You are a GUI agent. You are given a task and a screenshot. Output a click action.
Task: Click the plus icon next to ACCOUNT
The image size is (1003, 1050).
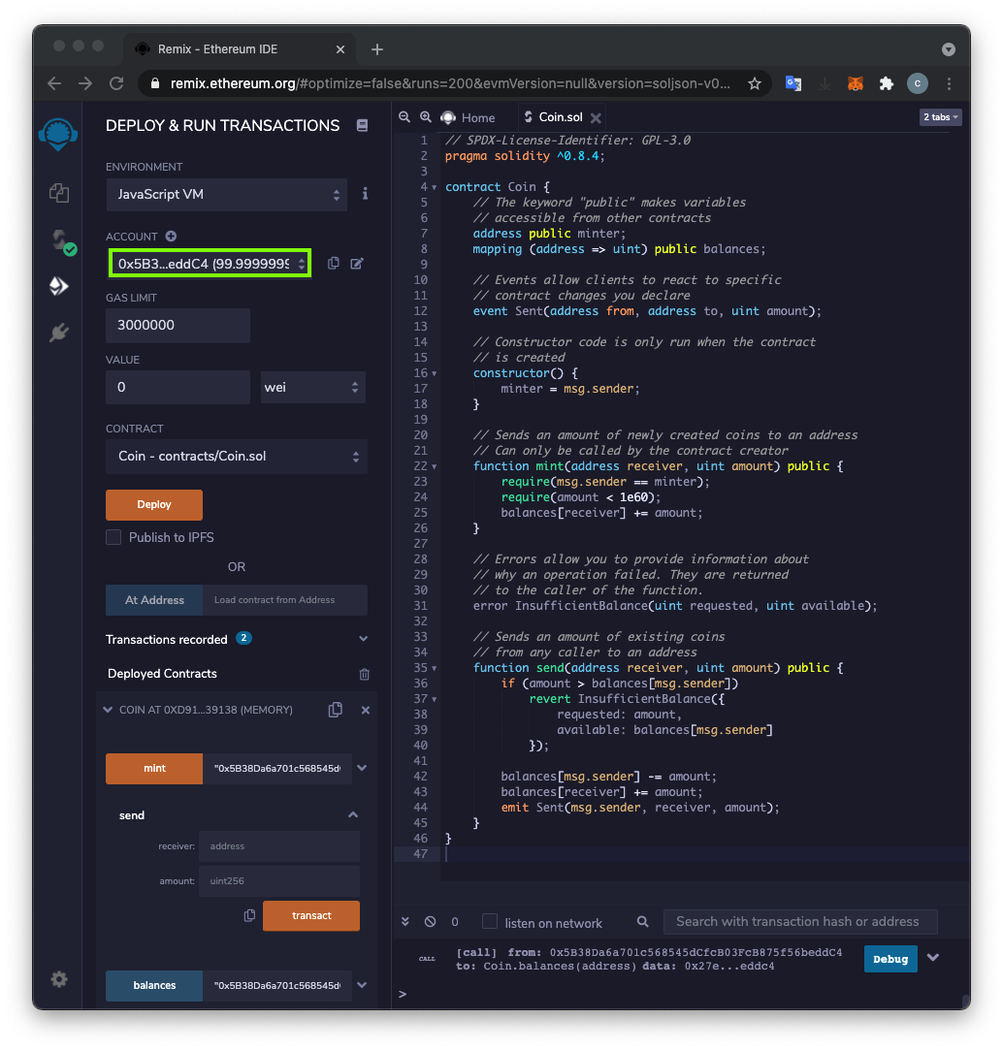tap(171, 236)
